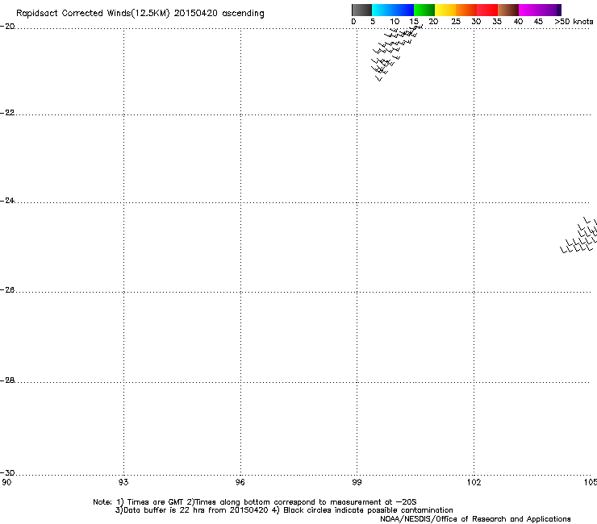Image resolution: width=597 pixels, height=524 pixels.
Task: Click the '96' longitude axis label
Action: tap(240, 482)
